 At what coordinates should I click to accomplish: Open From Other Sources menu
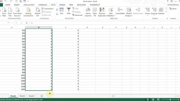pyautogui.click(x=17, y=12)
